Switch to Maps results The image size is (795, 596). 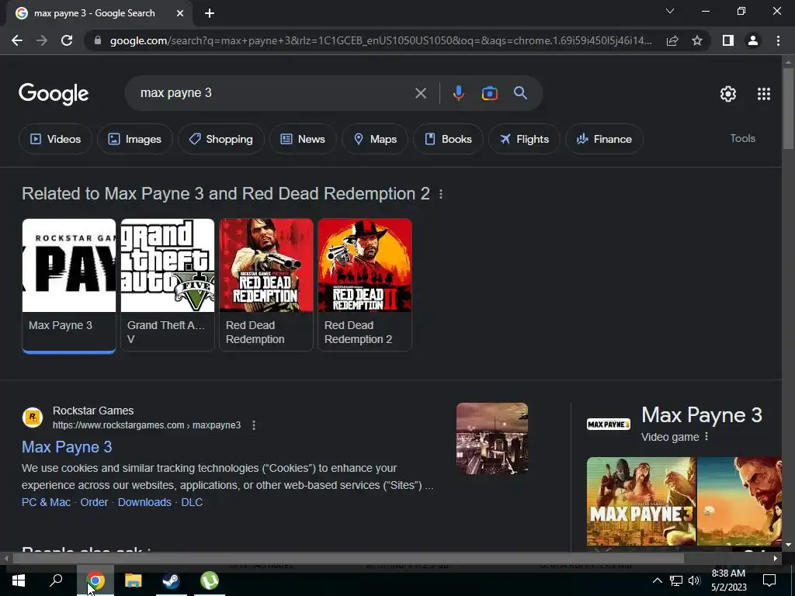375,139
